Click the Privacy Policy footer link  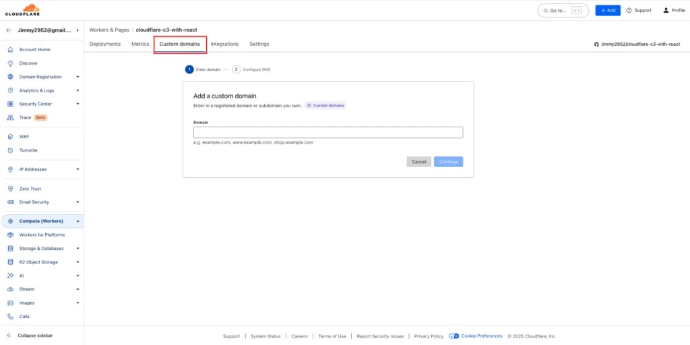tap(429, 336)
